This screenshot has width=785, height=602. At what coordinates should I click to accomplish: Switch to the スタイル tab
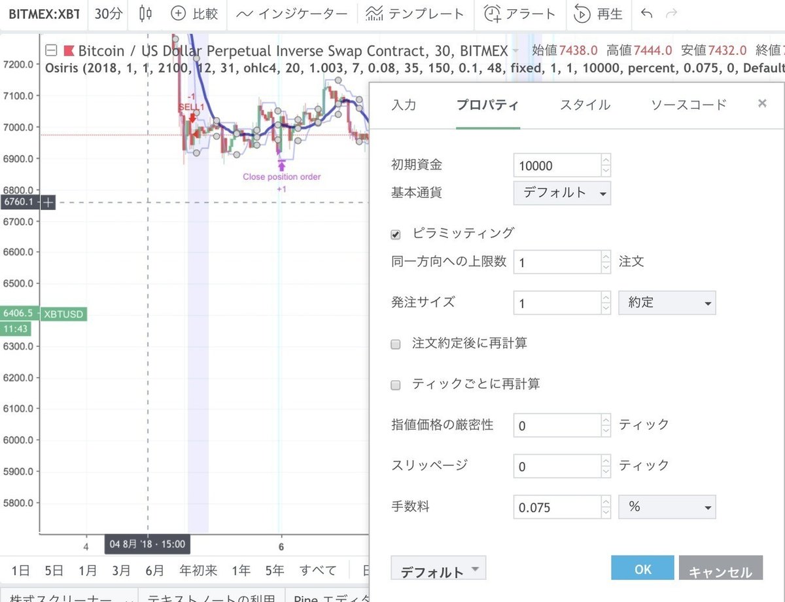click(x=584, y=104)
